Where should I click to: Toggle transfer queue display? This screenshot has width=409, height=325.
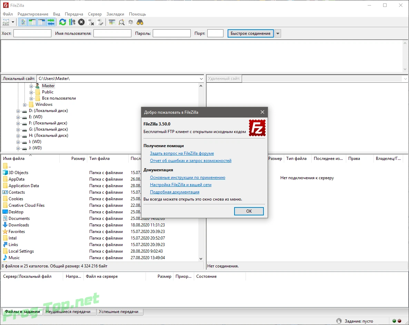[x=51, y=22]
